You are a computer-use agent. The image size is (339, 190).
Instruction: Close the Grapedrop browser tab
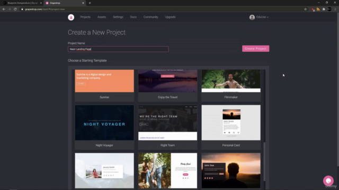[83, 3]
